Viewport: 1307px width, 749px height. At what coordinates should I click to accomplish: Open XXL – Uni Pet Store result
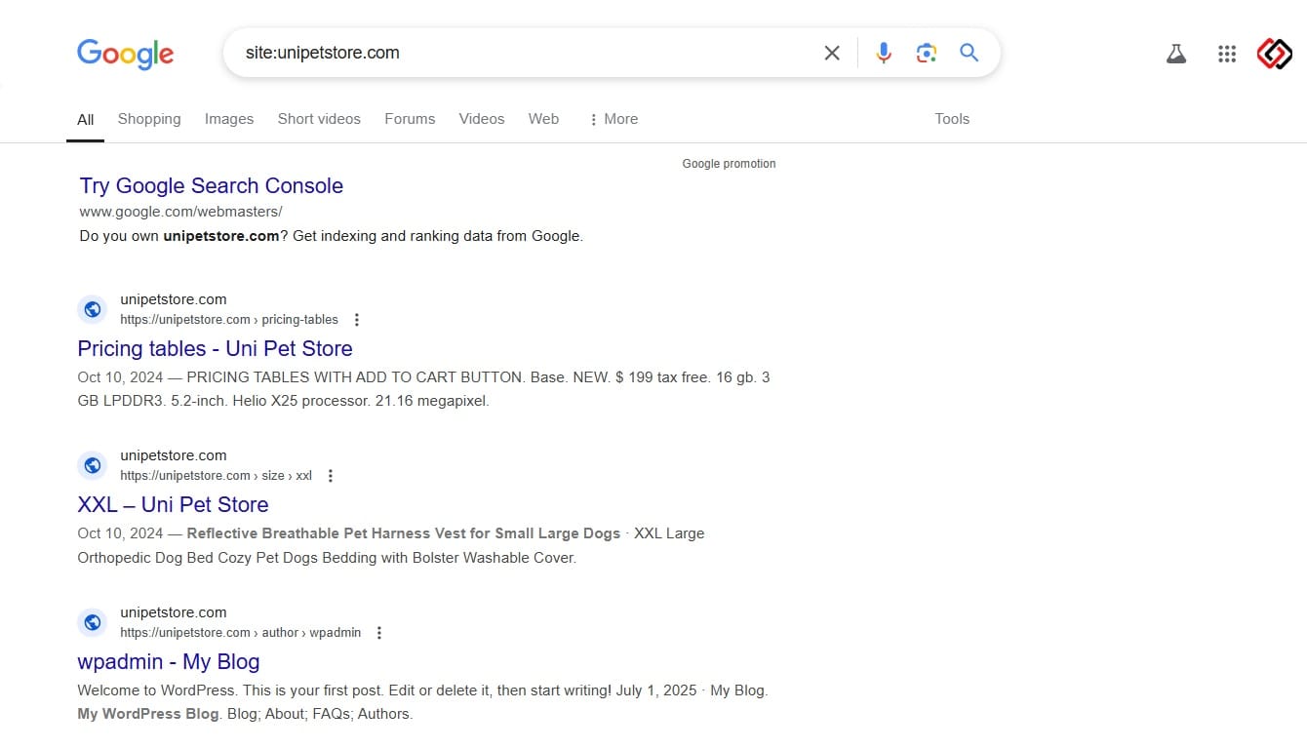coord(173,505)
